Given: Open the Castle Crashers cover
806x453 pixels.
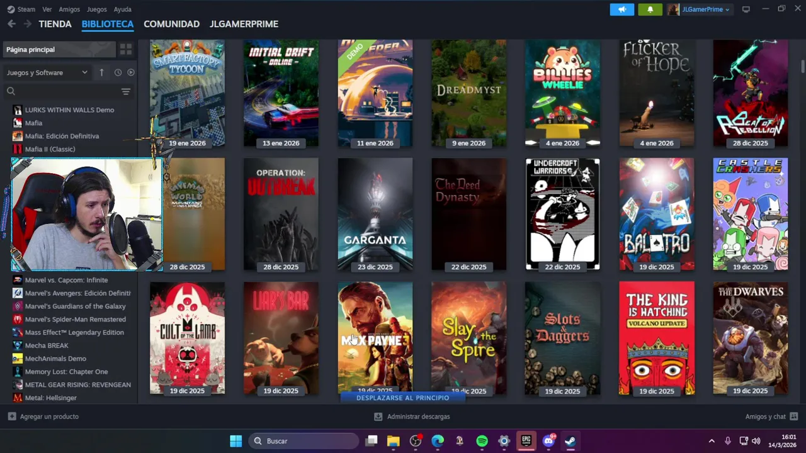Looking at the screenshot, I should (x=751, y=215).
